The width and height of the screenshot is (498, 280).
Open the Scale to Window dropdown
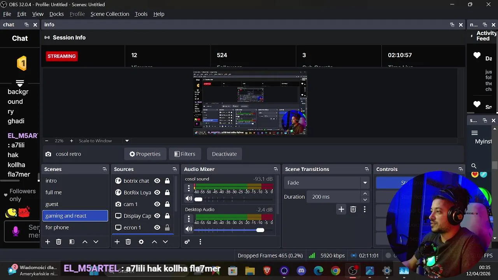coord(127,141)
